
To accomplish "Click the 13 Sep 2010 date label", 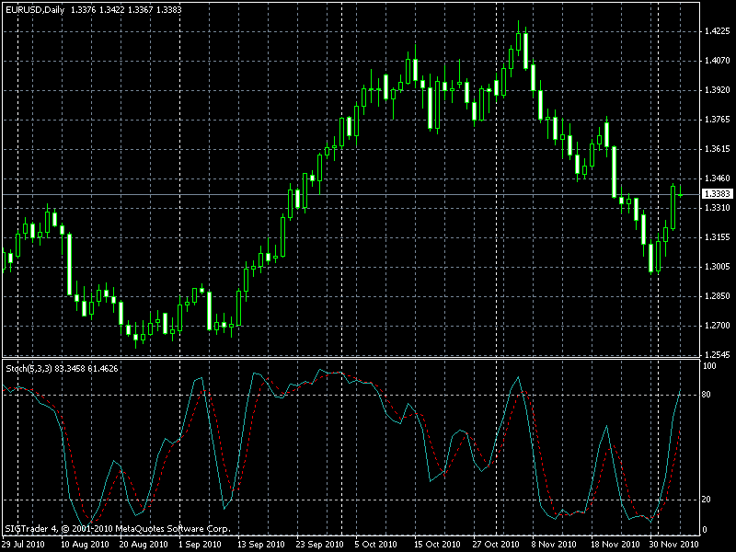I will (260, 545).
